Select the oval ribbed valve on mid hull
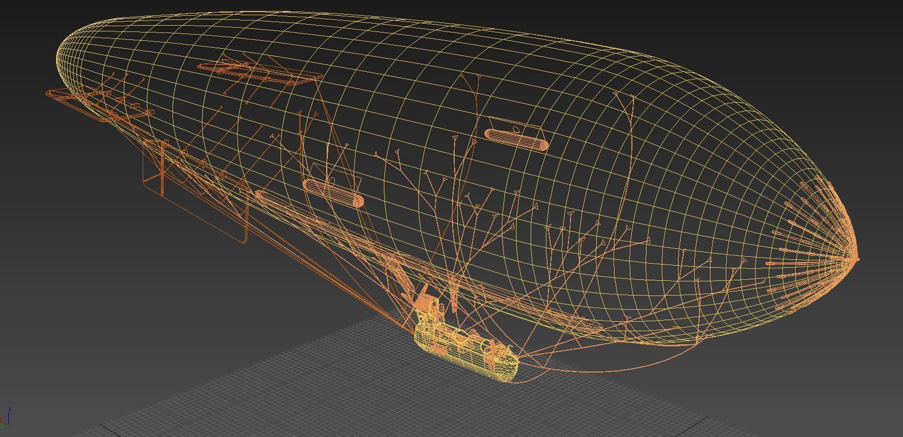This screenshot has height=437, width=903. [x=333, y=193]
